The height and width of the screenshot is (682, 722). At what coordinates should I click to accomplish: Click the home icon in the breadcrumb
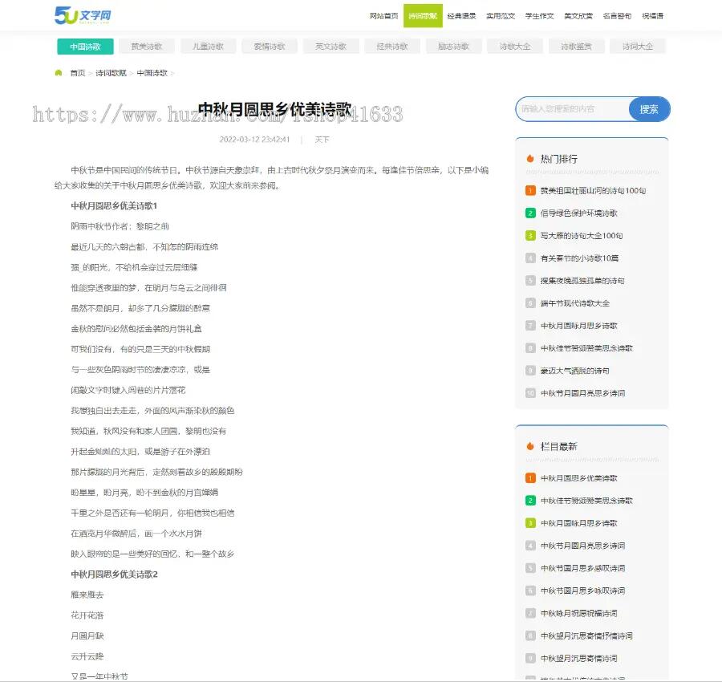point(56,72)
